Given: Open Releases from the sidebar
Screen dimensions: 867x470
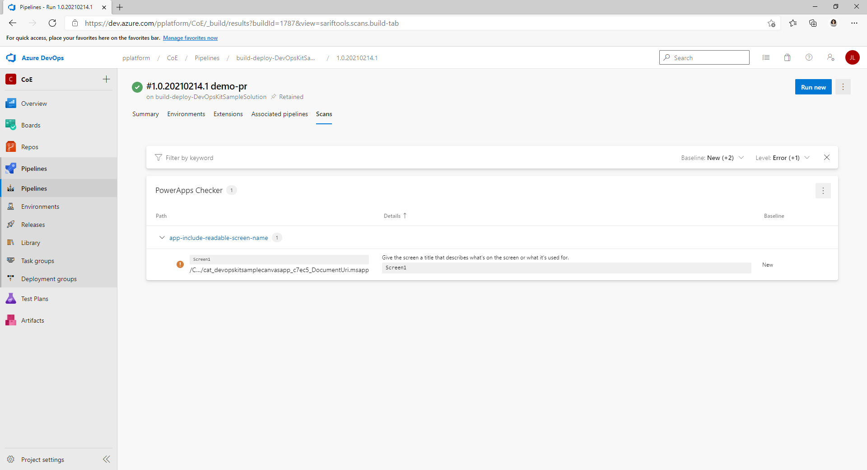Looking at the screenshot, I should pos(32,224).
